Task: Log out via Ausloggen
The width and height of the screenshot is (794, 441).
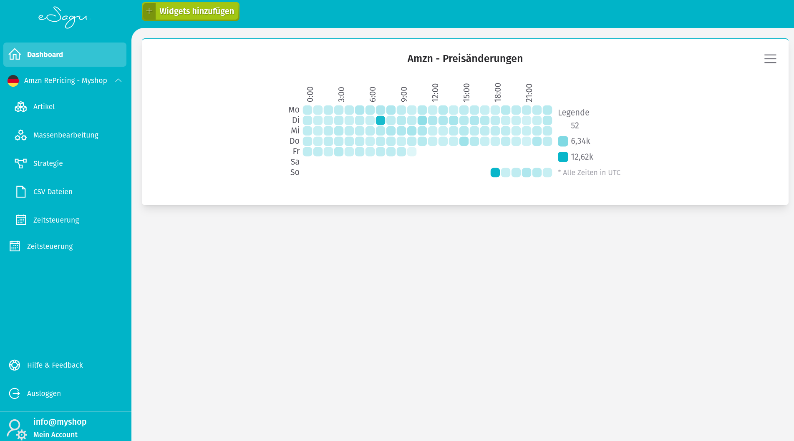Action: click(44, 393)
